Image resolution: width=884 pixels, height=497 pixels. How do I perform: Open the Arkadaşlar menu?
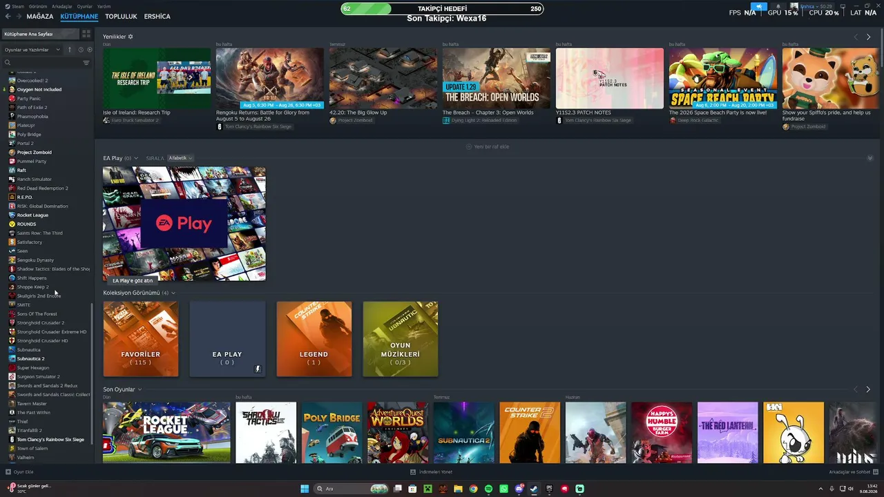point(62,6)
